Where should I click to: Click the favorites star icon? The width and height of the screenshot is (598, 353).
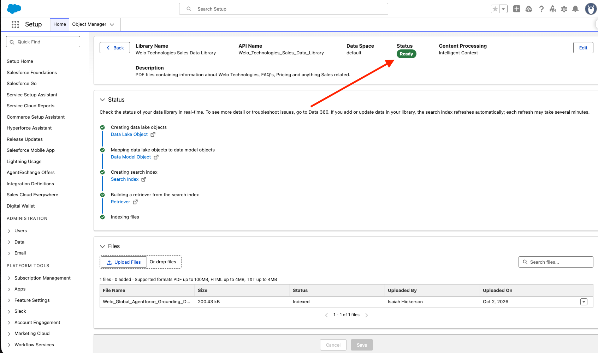[495, 9]
